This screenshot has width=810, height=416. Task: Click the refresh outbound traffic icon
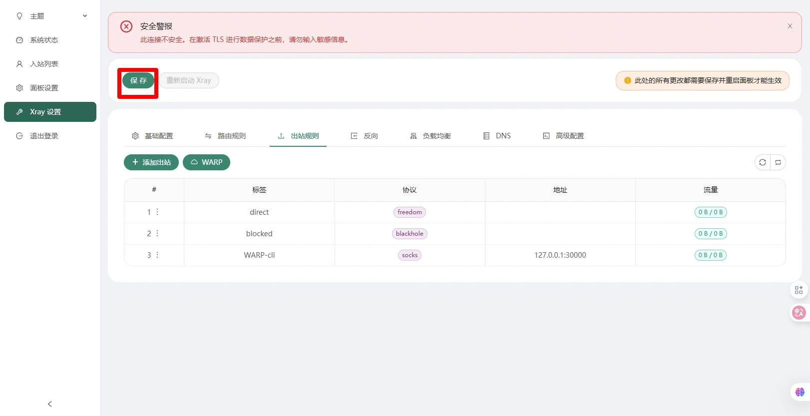point(762,162)
